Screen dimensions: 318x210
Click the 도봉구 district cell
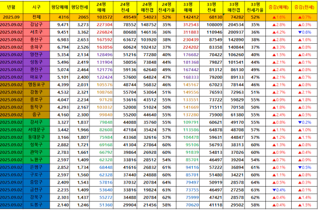pyautogui.click(x=36, y=205)
